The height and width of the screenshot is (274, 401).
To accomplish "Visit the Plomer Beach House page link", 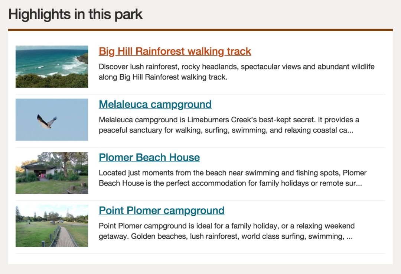I will tap(149, 157).
